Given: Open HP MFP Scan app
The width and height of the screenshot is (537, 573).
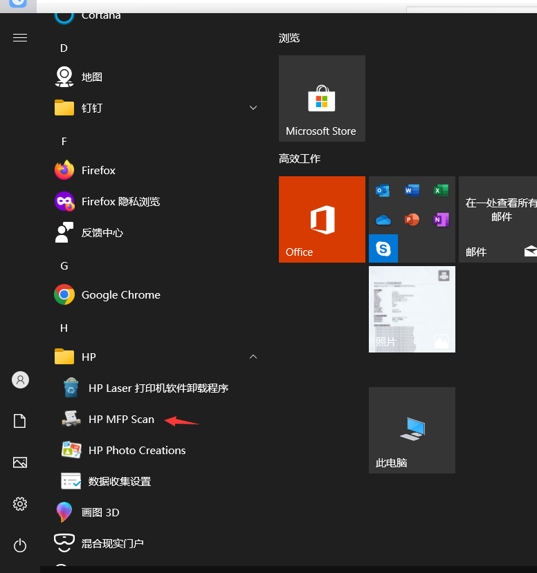Looking at the screenshot, I should point(156,419).
